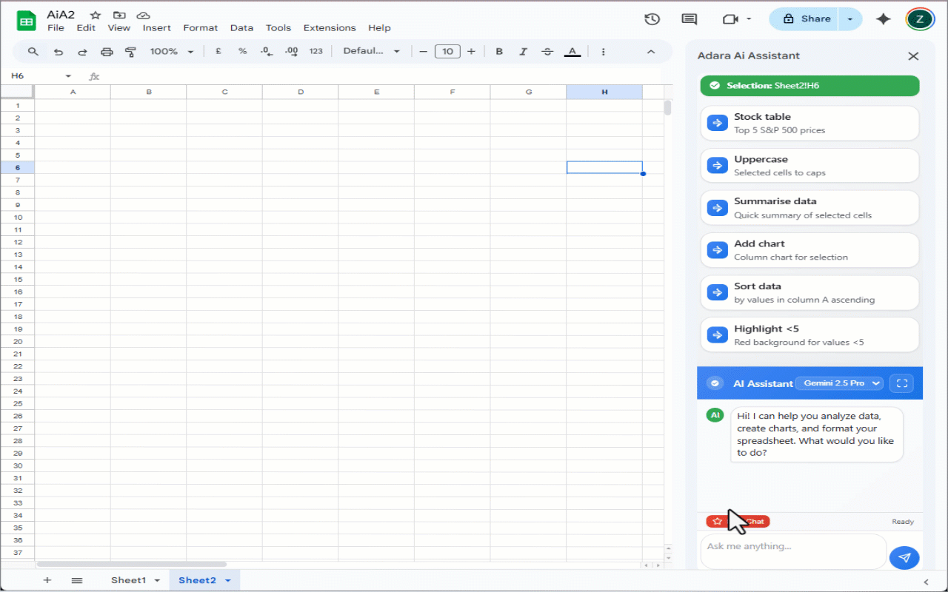Toggle strikethrough formatting
The image size is (948, 592).
(x=547, y=51)
